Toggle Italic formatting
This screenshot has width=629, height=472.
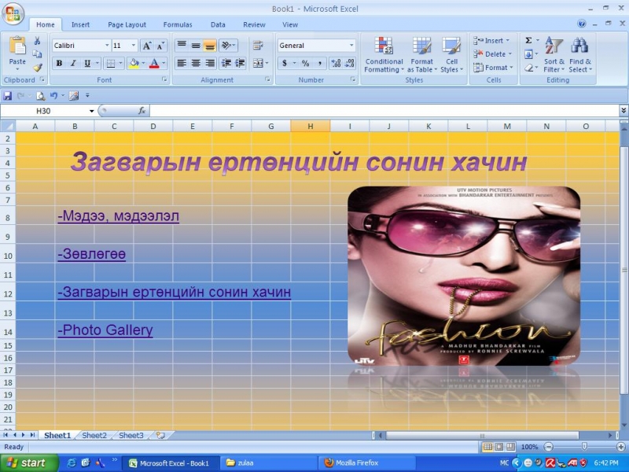point(73,64)
